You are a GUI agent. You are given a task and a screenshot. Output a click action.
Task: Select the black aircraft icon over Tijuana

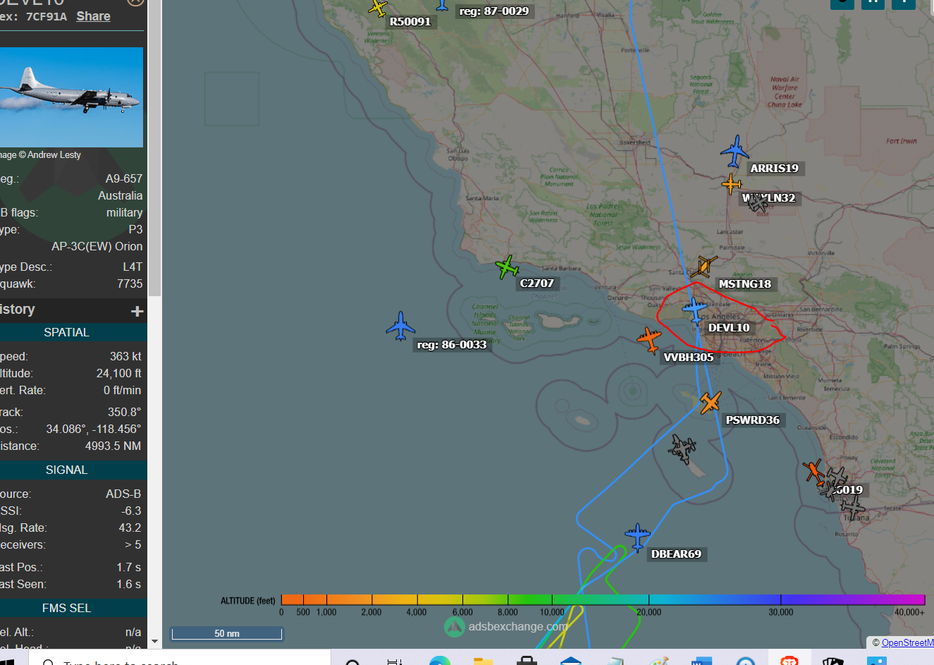853,507
